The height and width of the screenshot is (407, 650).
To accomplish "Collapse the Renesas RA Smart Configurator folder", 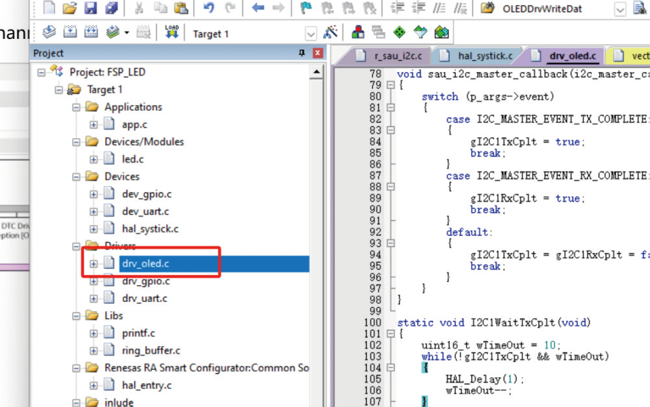I will (77, 368).
